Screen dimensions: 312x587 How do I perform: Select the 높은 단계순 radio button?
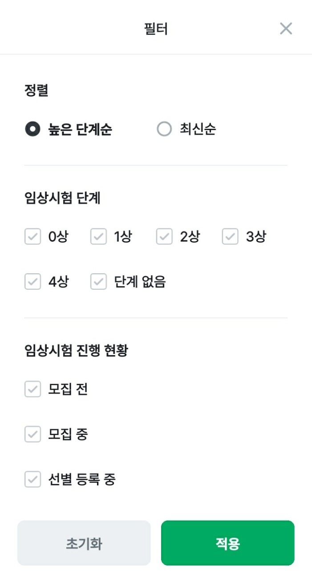pos(32,130)
